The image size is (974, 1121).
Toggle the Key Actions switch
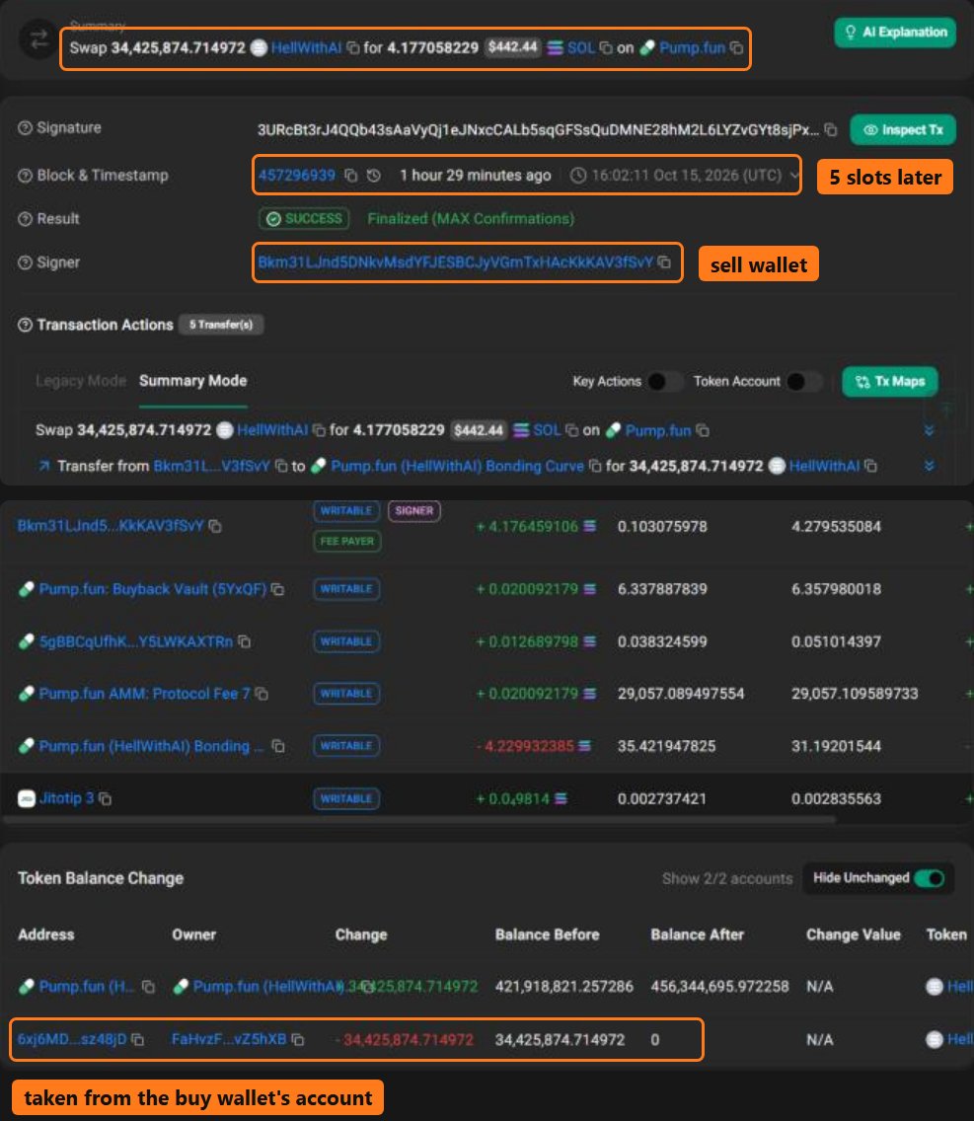pyautogui.click(x=664, y=382)
